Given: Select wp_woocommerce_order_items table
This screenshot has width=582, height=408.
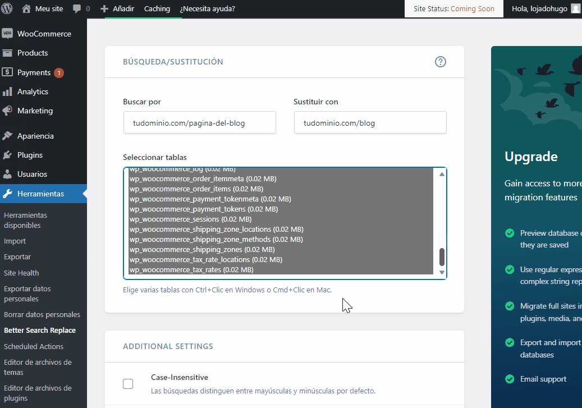Looking at the screenshot, I should (281, 189).
